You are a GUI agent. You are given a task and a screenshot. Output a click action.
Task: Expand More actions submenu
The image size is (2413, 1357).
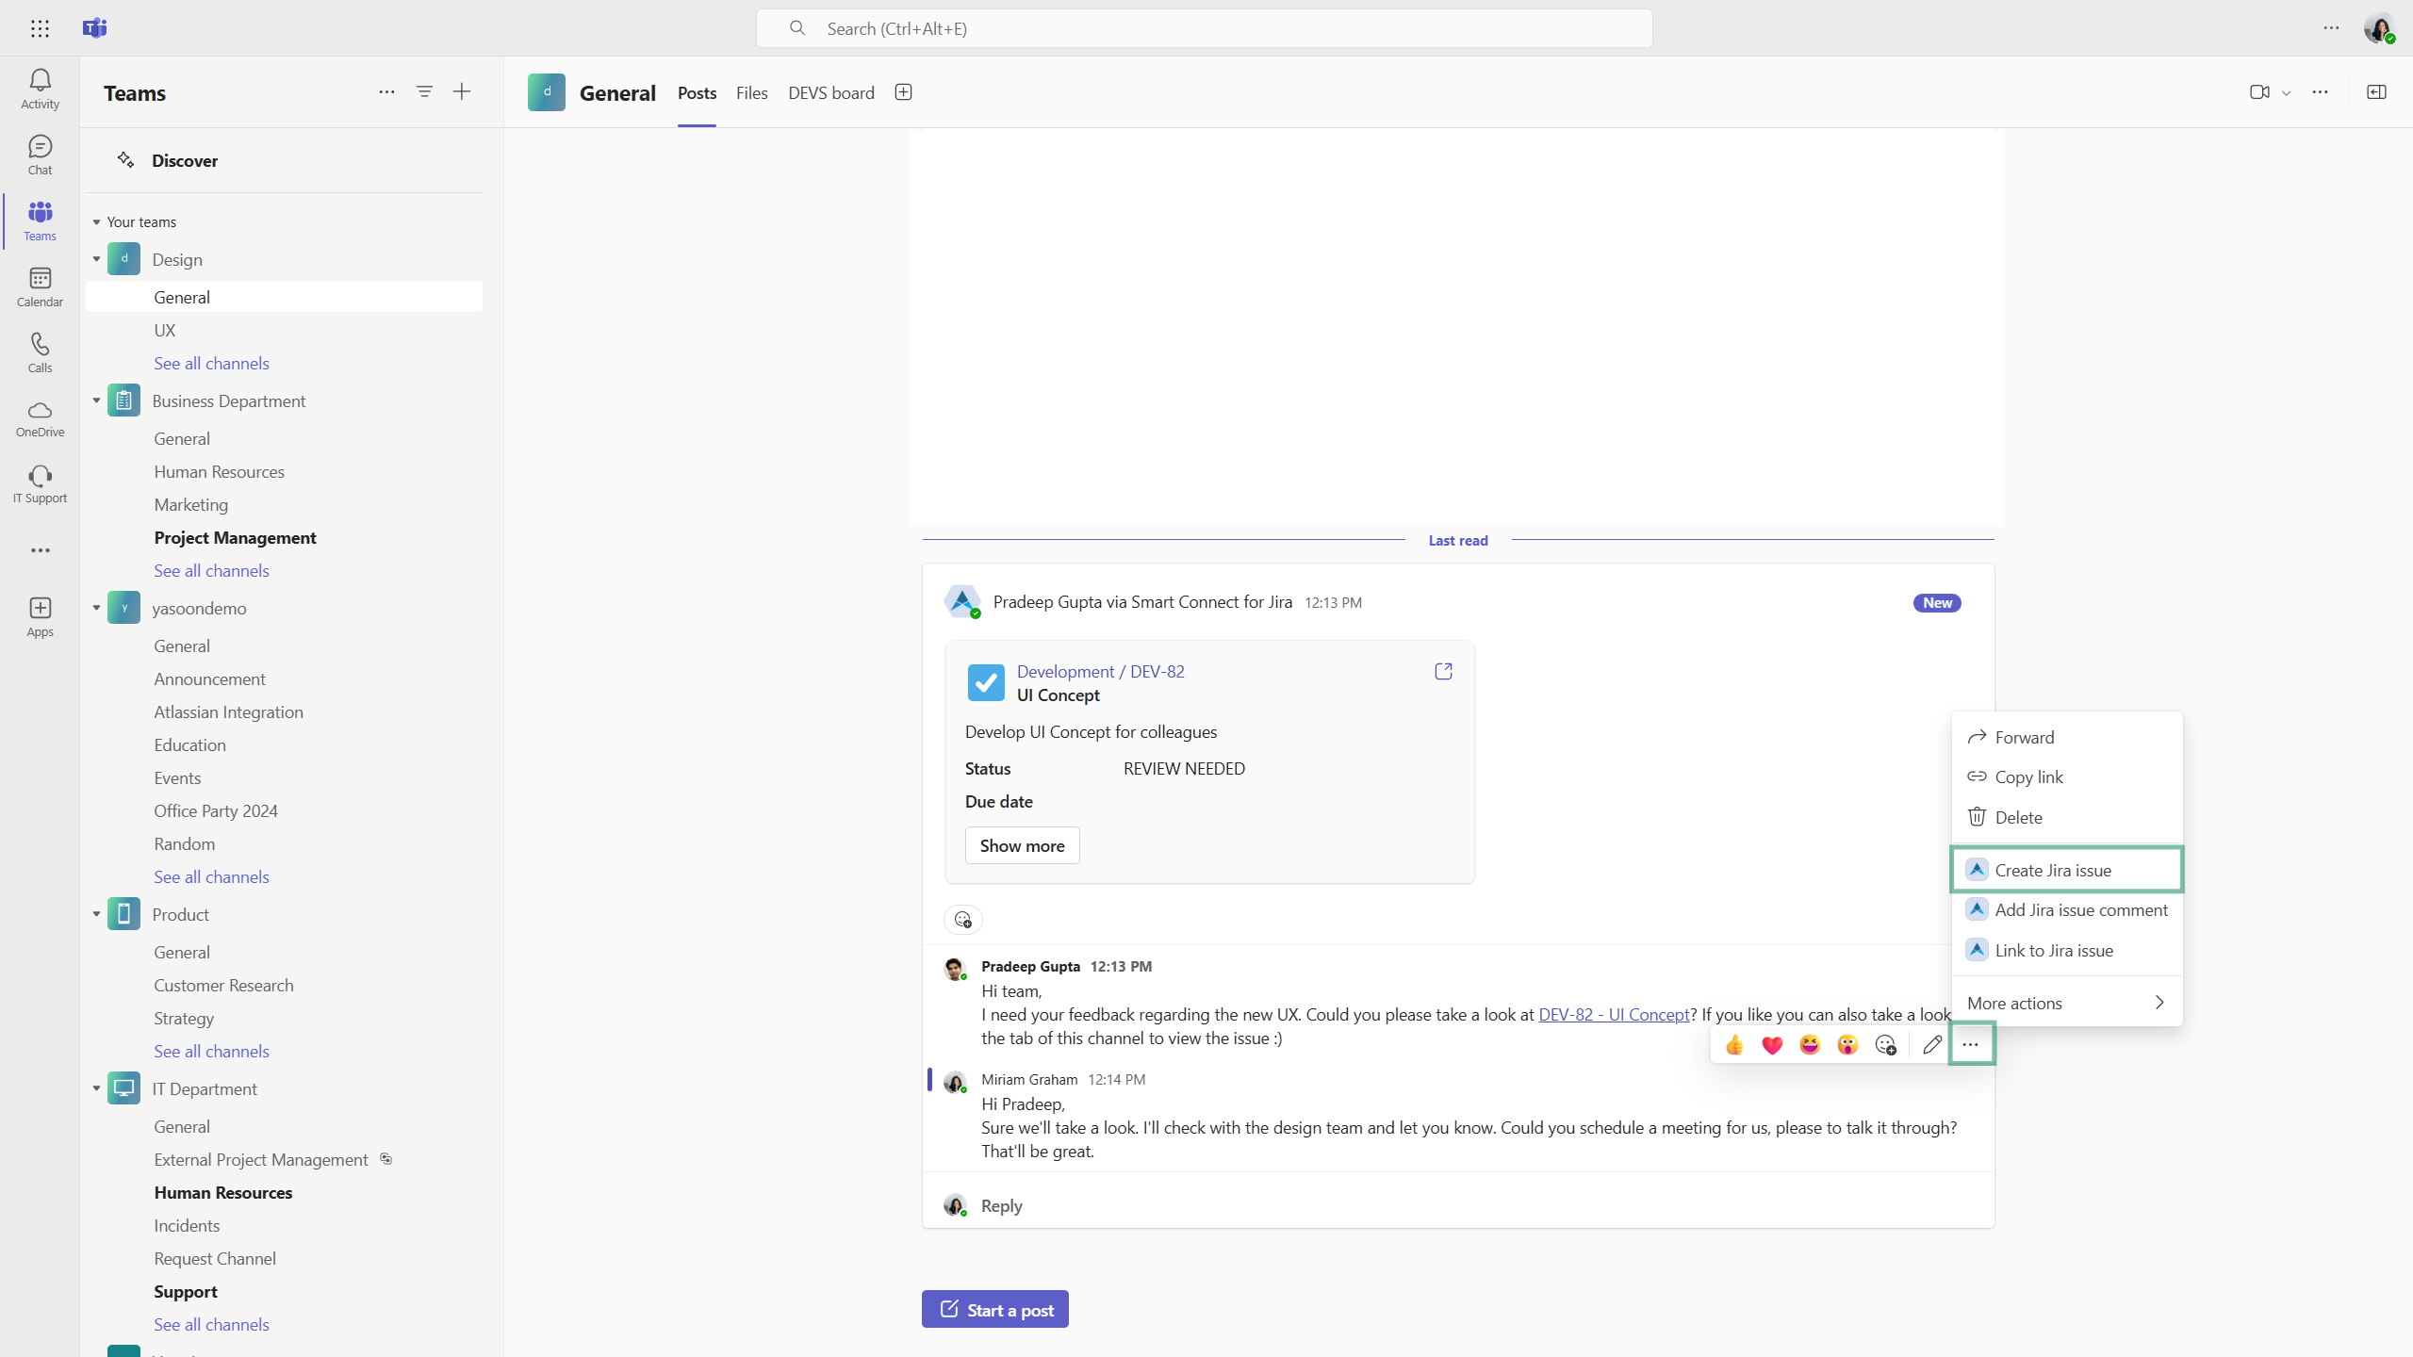pyautogui.click(x=2066, y=1003)
